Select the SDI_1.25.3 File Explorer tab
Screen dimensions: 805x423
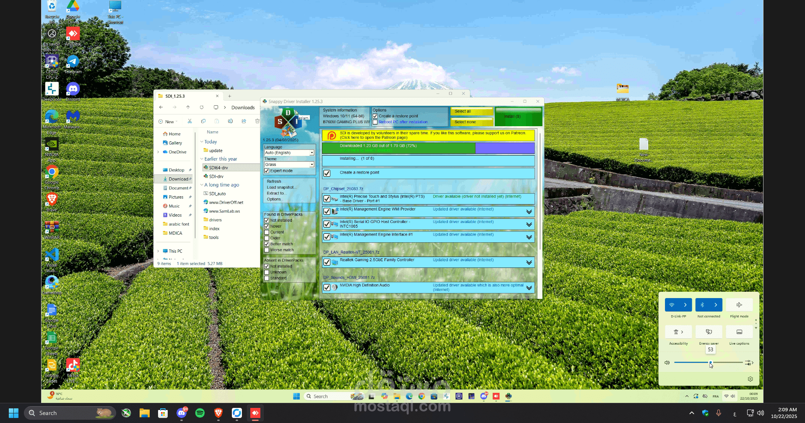(x=188, y=96)
